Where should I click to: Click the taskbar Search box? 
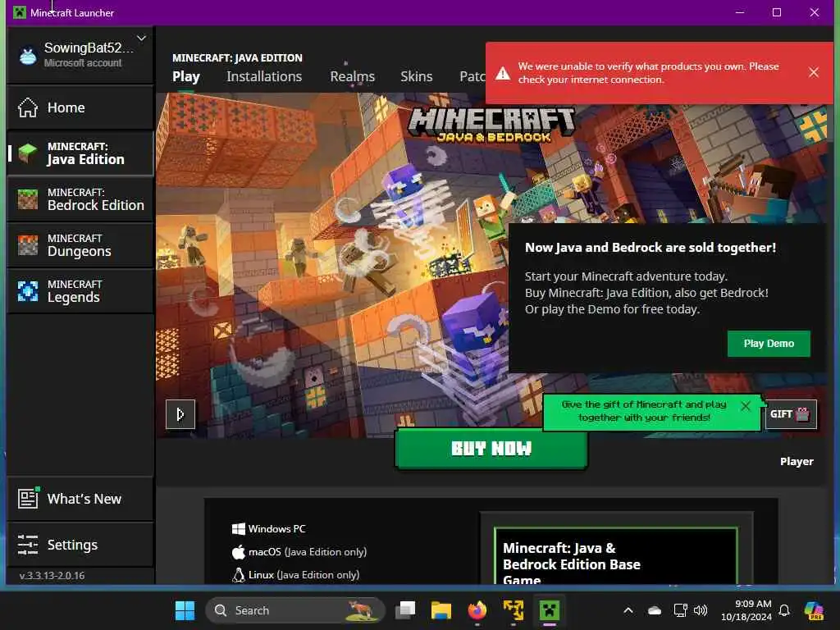tap(295, 610)
